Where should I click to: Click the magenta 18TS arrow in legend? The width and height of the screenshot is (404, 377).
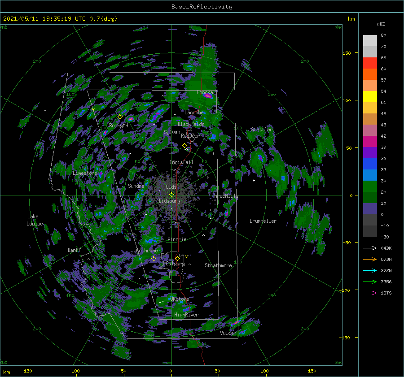point(370,293)
